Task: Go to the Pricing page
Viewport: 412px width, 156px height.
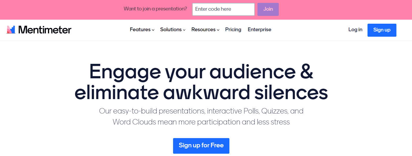Action: [233, 29]
